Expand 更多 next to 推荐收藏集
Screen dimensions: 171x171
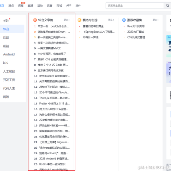pos(155,20)
